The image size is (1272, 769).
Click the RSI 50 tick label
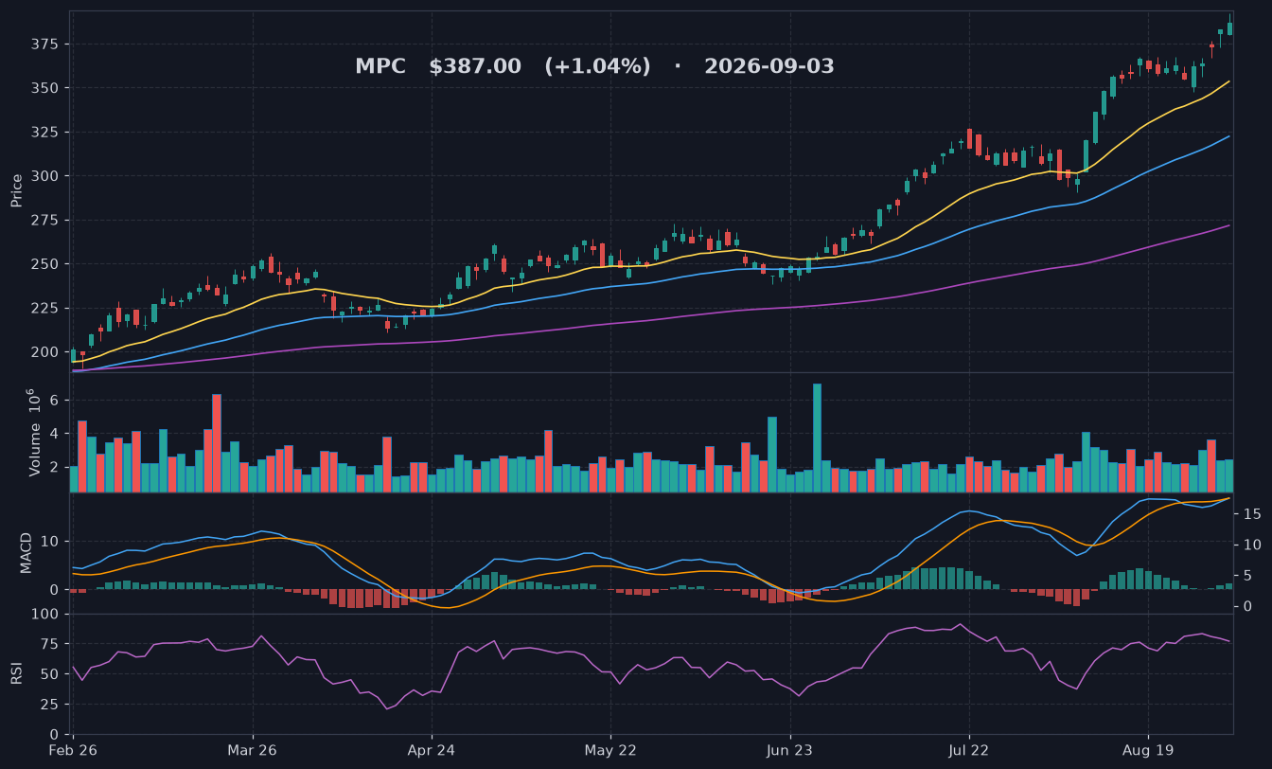click(x=50, y=674)
